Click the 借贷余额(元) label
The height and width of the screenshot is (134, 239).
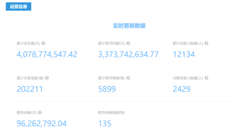point(27,113)
